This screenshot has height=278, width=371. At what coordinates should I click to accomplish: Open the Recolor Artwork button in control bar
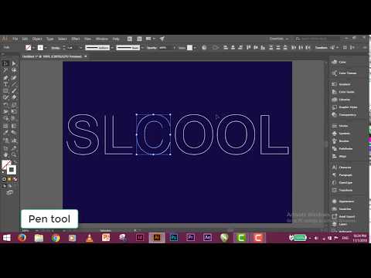coord(204,48)
